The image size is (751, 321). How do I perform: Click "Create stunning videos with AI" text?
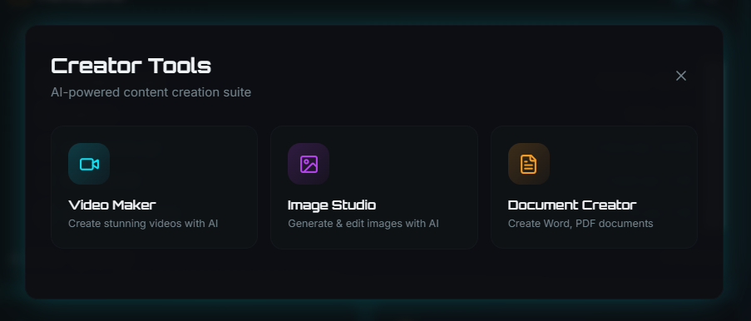point(143,223)
